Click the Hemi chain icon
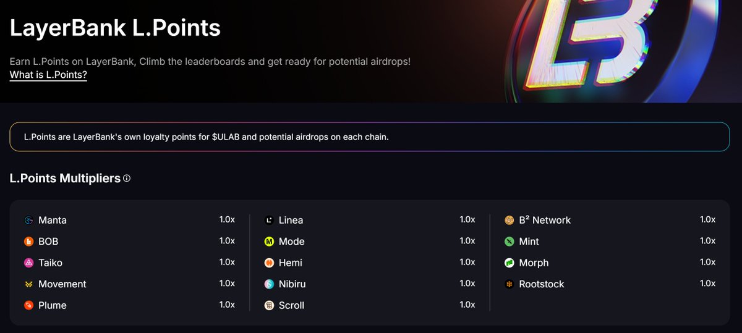This screenshot has width=742, height=333. [269, 263]
